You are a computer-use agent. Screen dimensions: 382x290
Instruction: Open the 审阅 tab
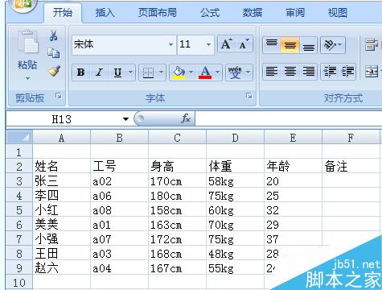tap(295, 13)
